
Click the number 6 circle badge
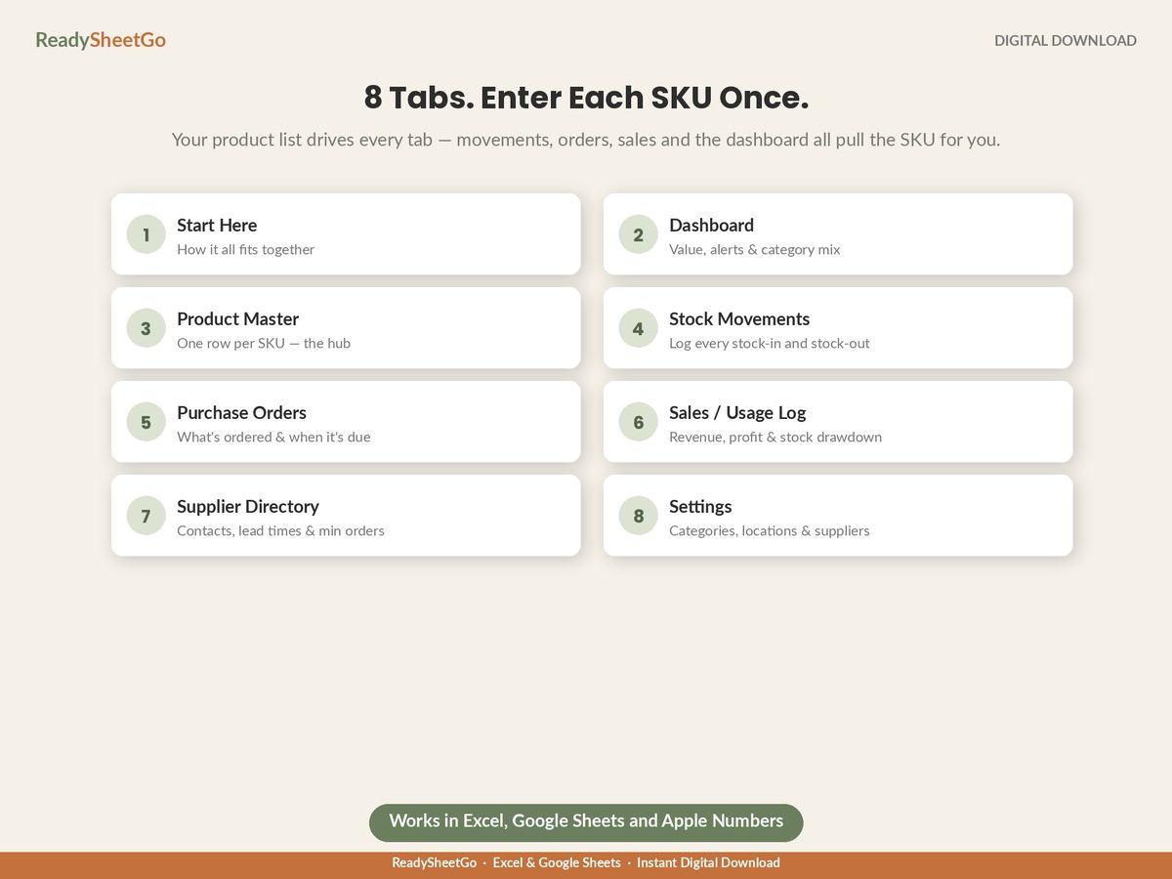tap(638, 422)
